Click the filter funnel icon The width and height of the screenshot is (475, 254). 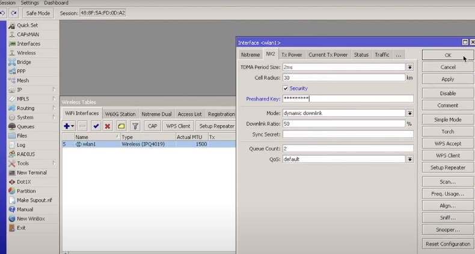click(x=135, y=126)
